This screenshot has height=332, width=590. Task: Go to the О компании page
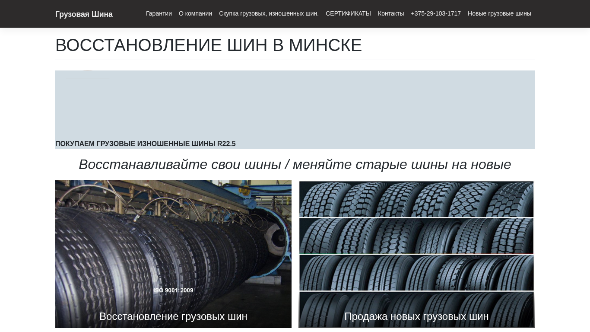point(195,13)
